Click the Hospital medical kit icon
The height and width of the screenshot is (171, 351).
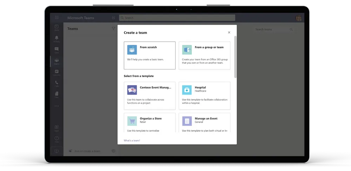(x=187, y=90)
